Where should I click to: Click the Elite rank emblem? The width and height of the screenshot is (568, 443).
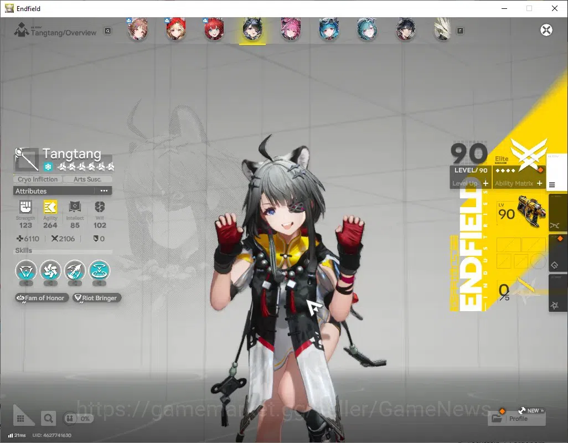click(x=528, y=155)
